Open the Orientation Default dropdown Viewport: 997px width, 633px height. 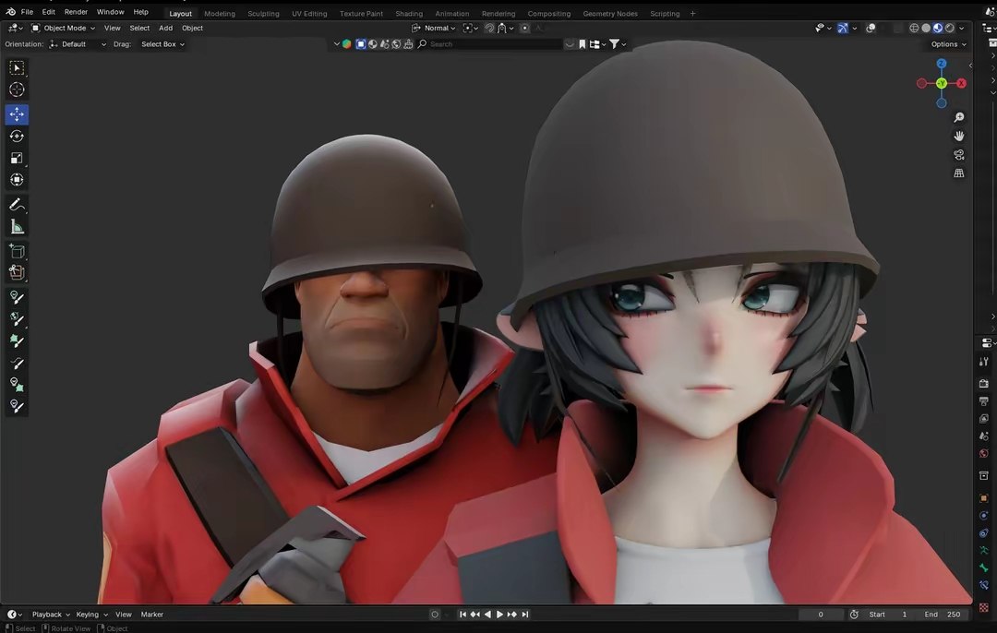tap(78, 44)
